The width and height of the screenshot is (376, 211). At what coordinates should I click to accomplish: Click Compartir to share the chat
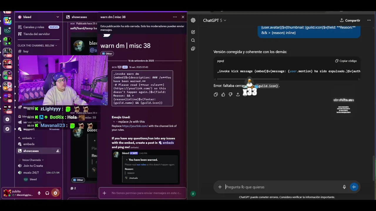click(x=350, y=20)
